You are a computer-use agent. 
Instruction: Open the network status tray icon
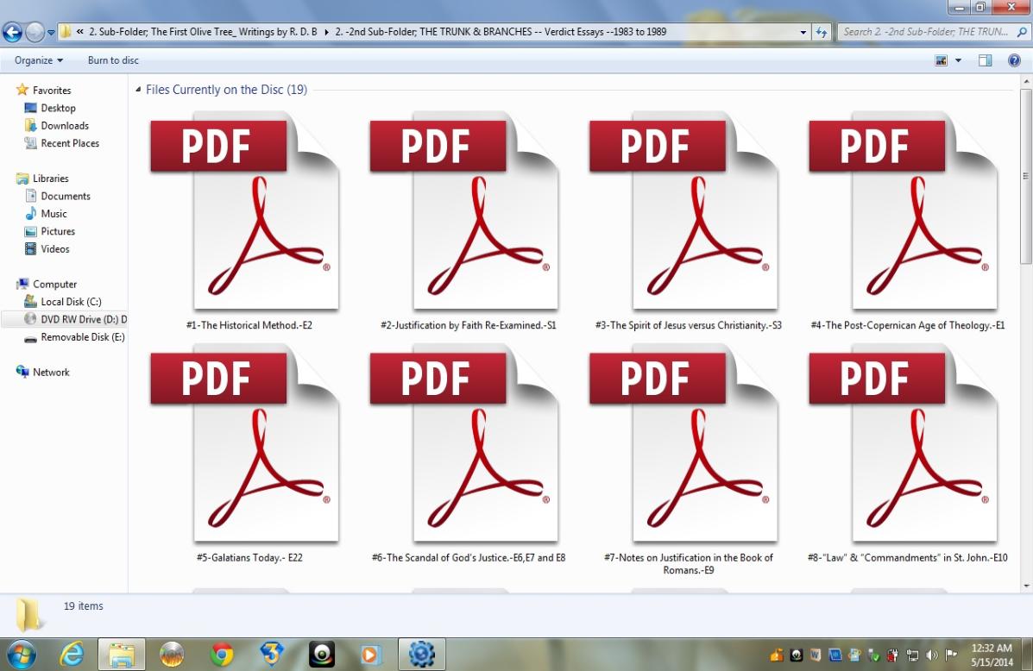[x=912, y=655]
